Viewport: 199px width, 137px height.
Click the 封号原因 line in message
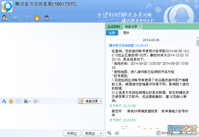point(120,76)
